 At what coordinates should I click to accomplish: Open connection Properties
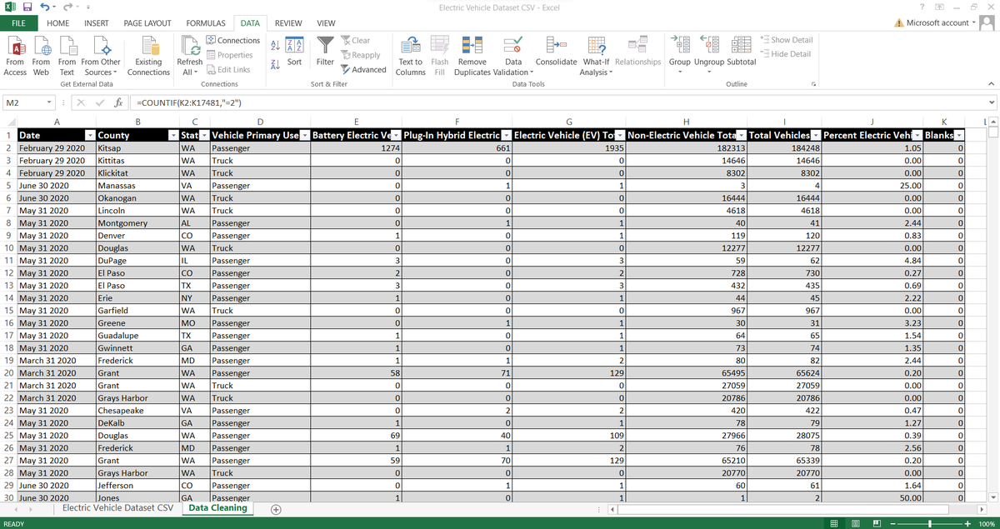click(x=229, y=55)
